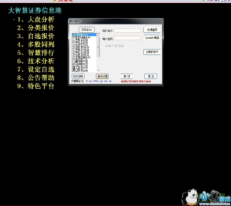The width and height of the screenshot is (231, 206).
Task: Toggle the 保存用户密码 checkbox
Action: [107, 46]
